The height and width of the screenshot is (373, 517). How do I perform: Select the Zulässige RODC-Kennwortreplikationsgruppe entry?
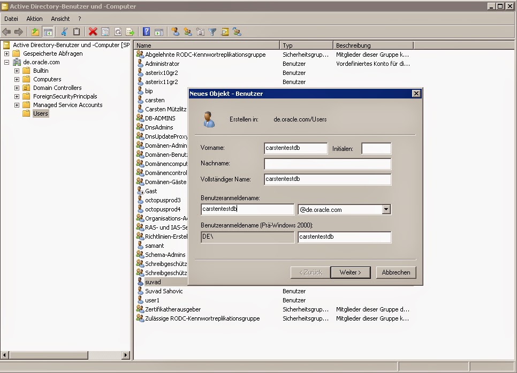tap(202, 318)
